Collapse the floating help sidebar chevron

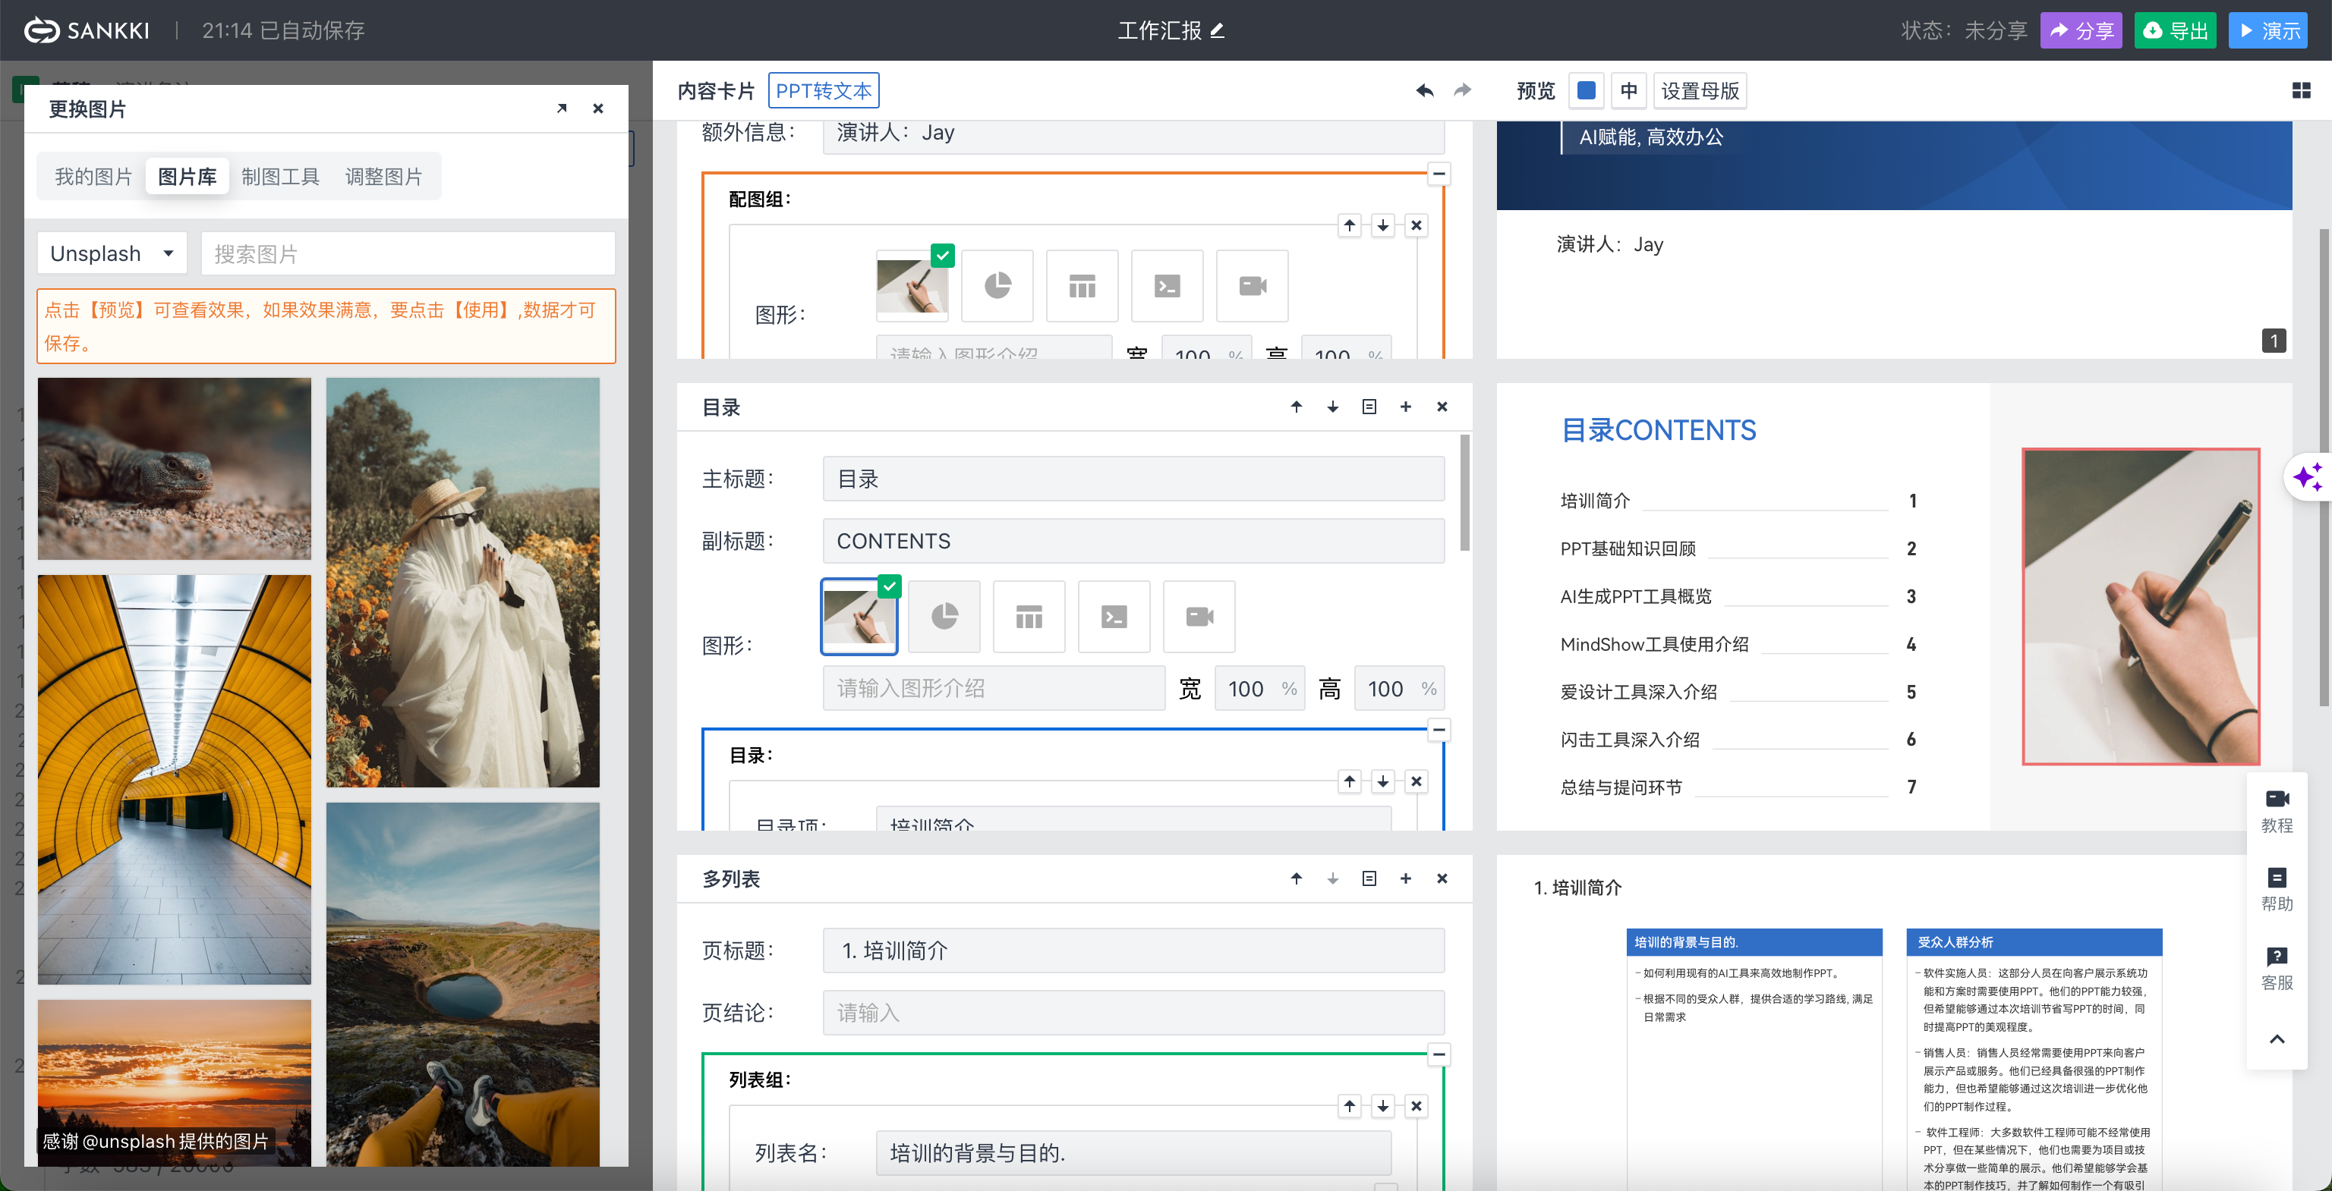pyautogui.click(x=2277, y=1039)
